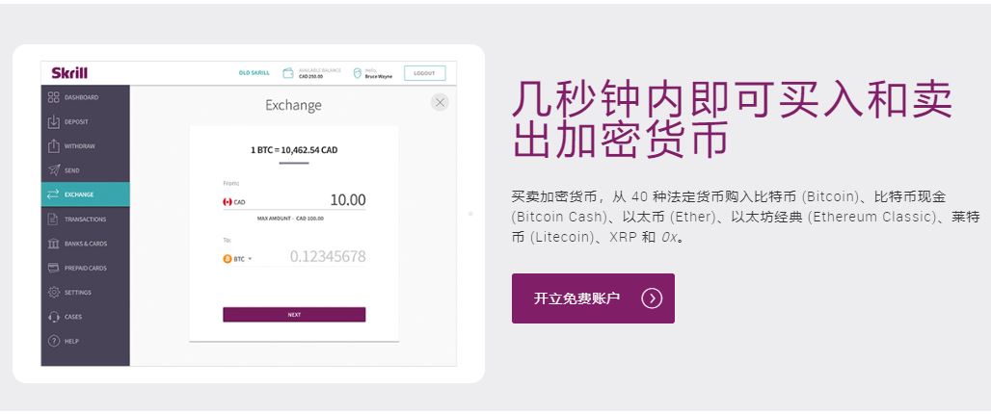Image resolution: width=991 pixels, height=414 pixels.
Task: Click the 开立免费账户 button
Action: [x=592, y=298]
